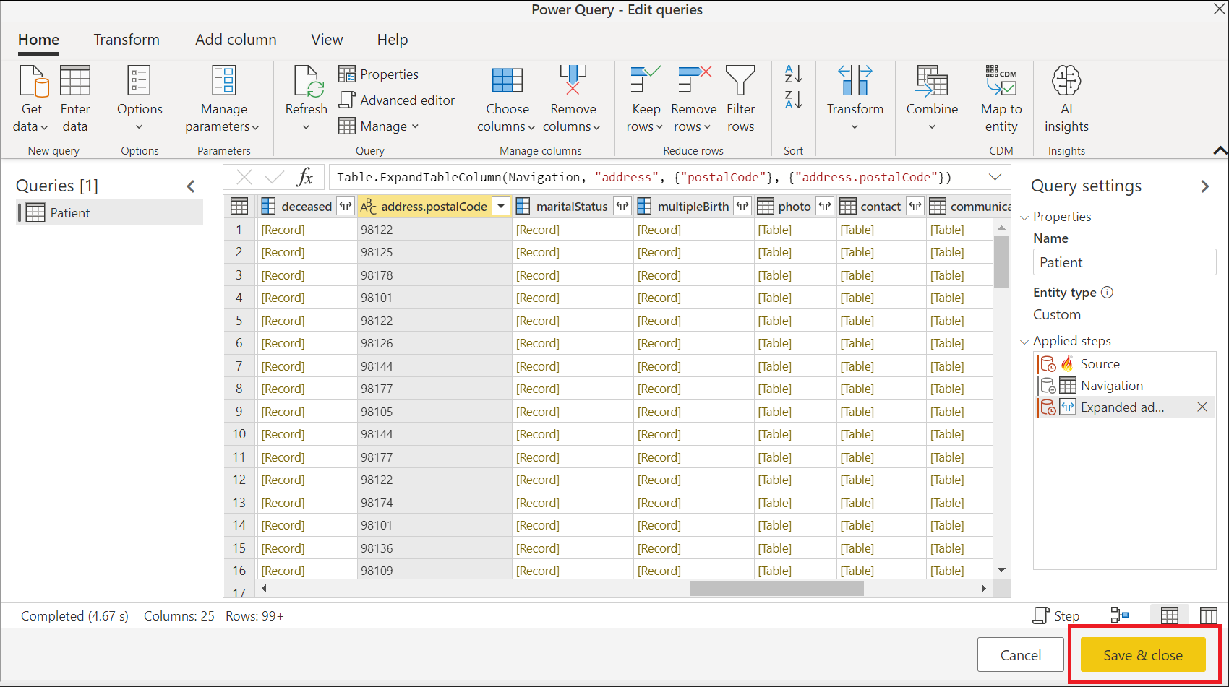
Task: Click the Map to entity icon
Action: (x=1001, y=81)
